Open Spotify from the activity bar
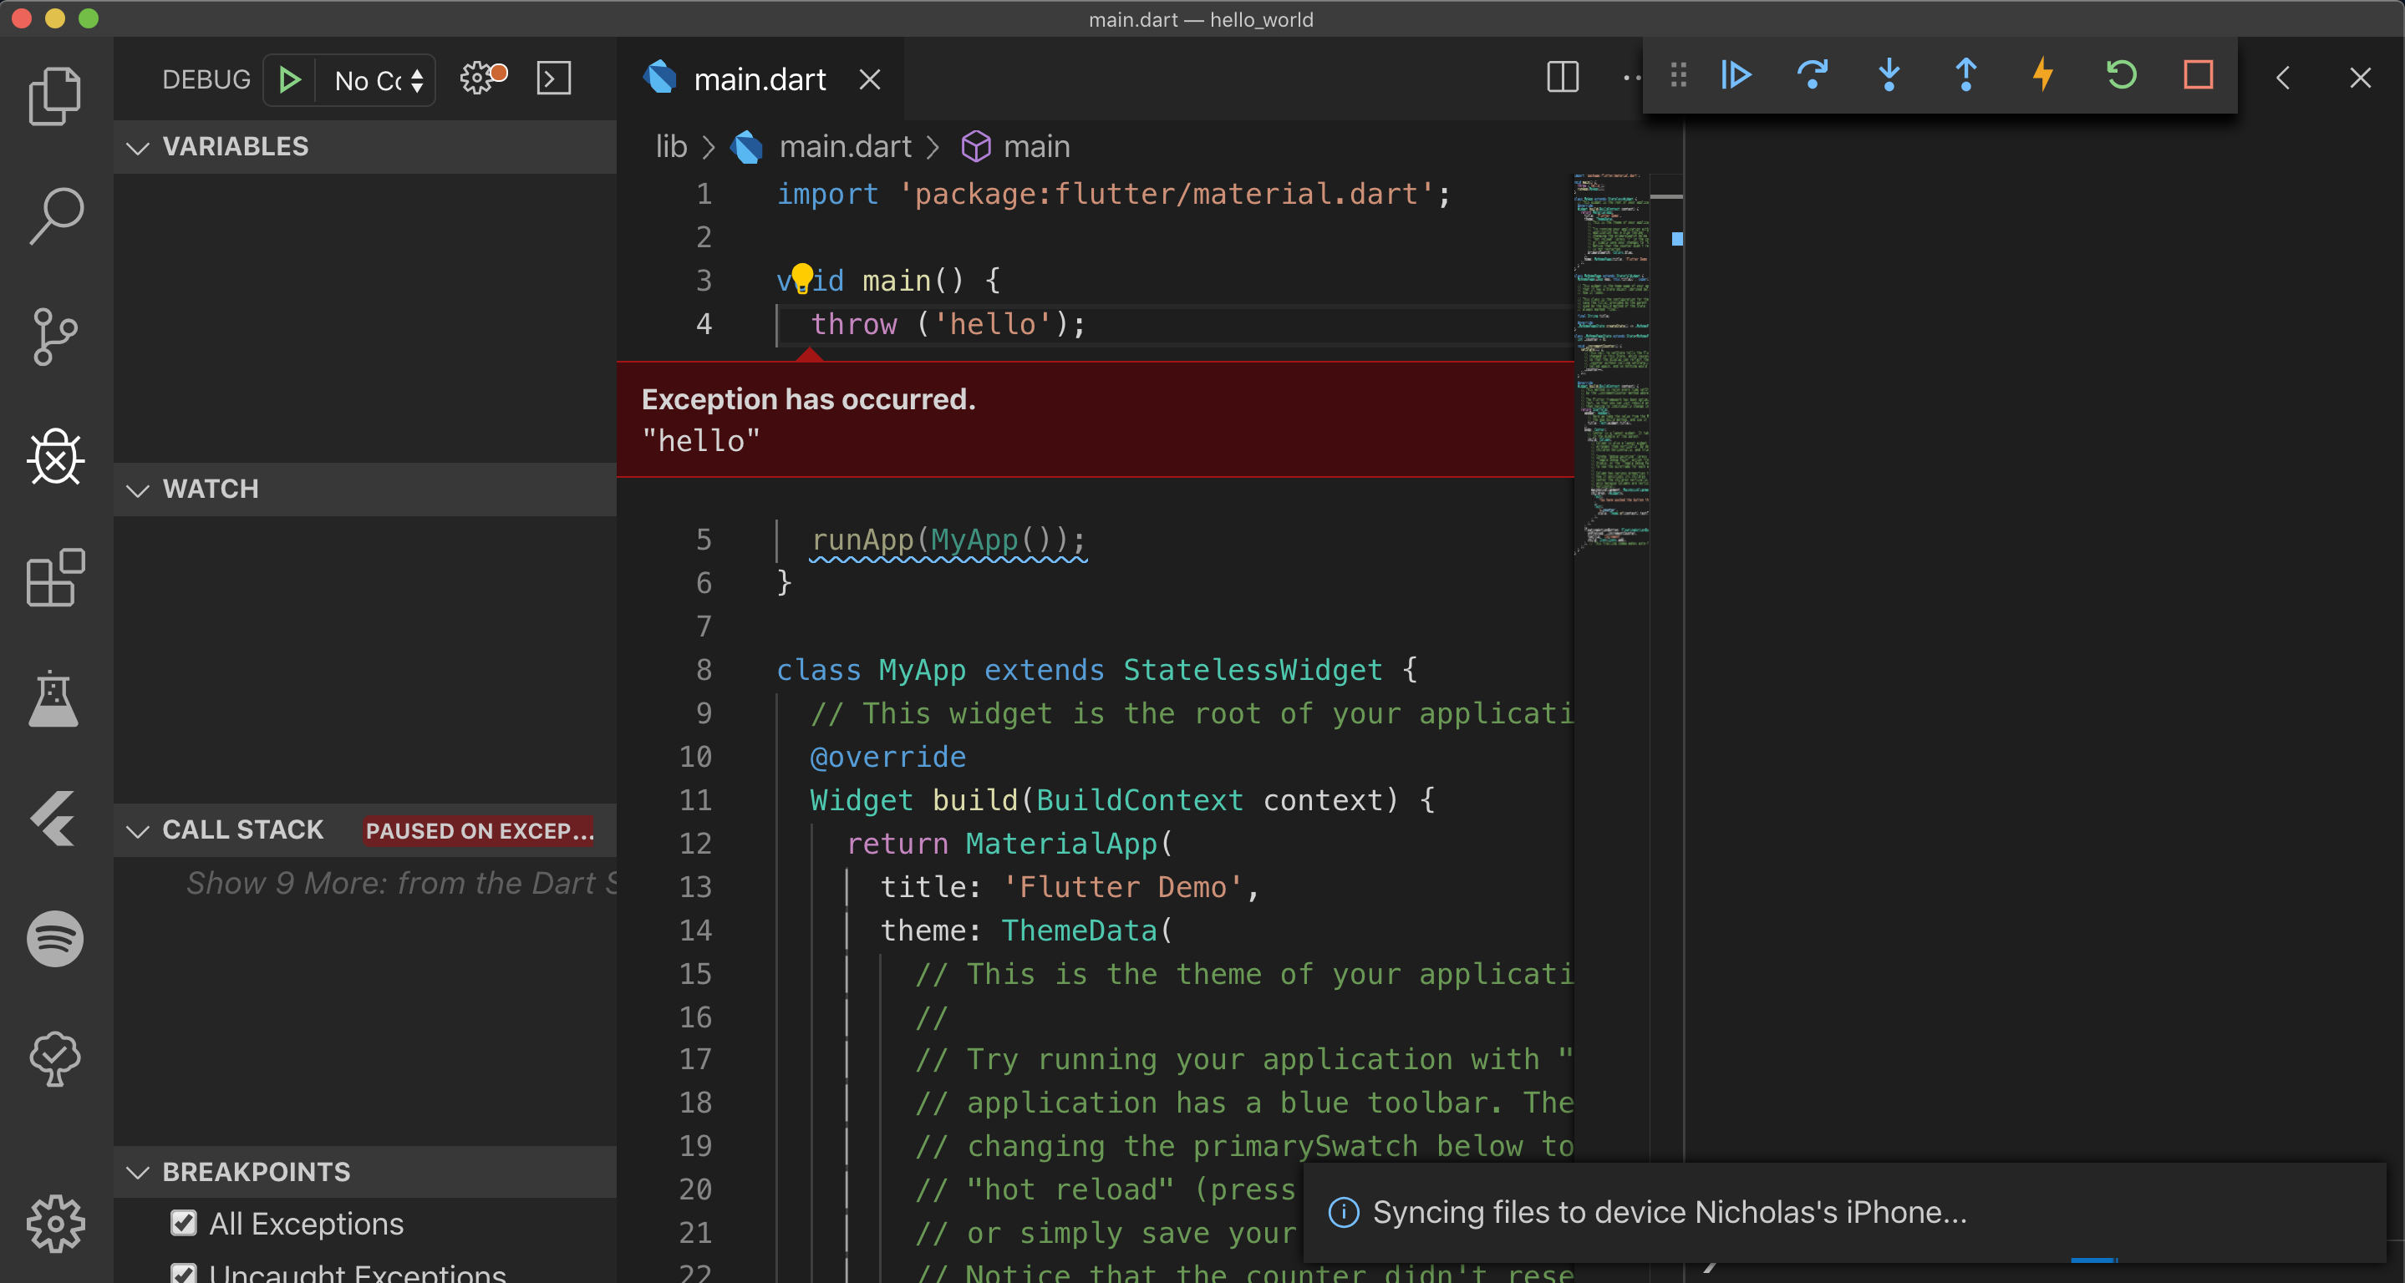The image size is (2405, 1283). tap(55, 939)
